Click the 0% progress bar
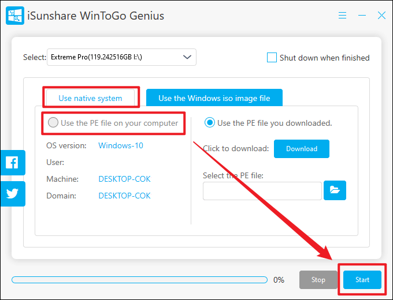Image resolution: width=393 pixels, height=300 pixels. coord(140,280)
